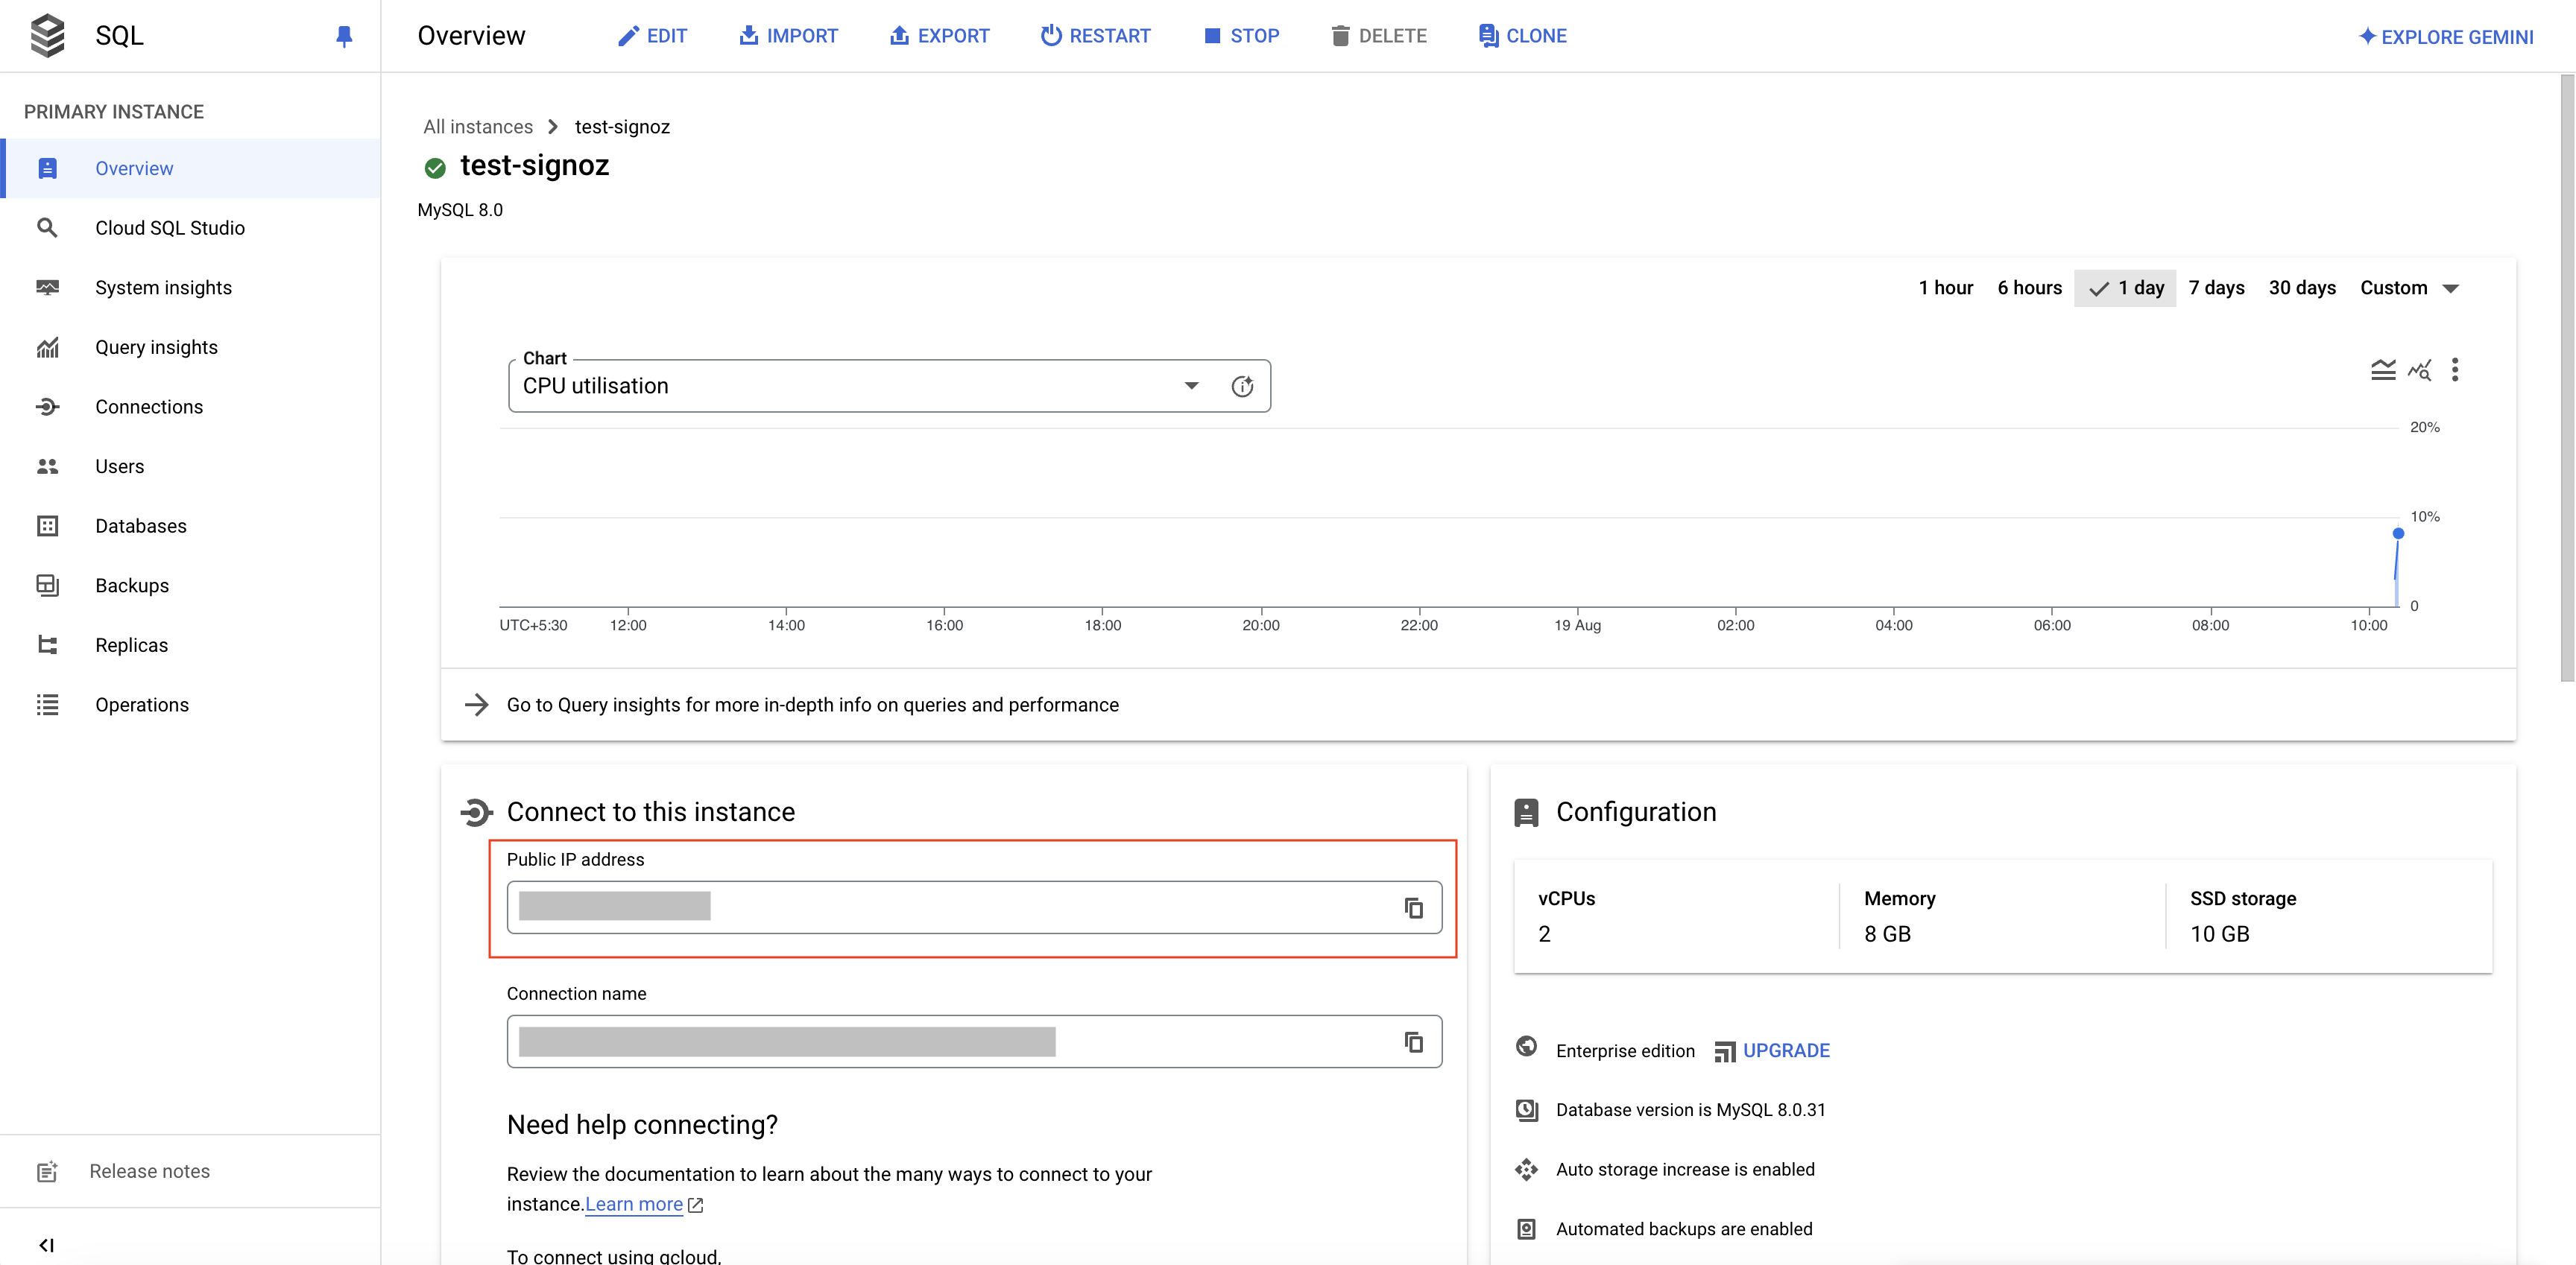Click the IMPORT button
2576x1265 pixels.
(788, 36)
